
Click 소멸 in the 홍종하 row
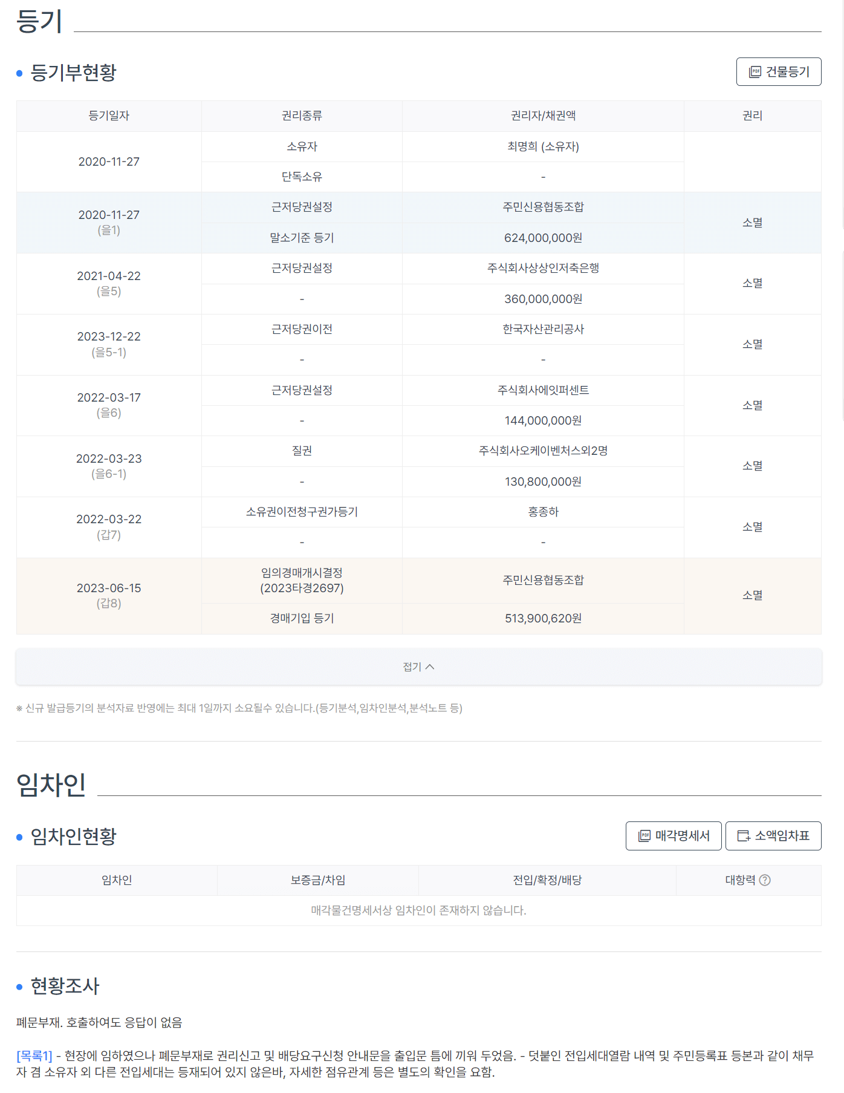click(753, 527)
